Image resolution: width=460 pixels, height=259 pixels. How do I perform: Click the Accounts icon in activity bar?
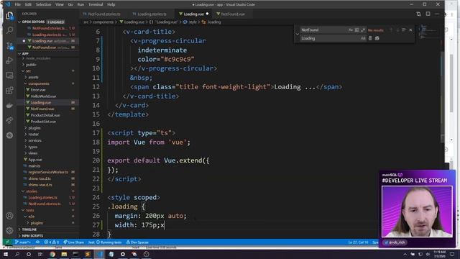pos(9,216)
